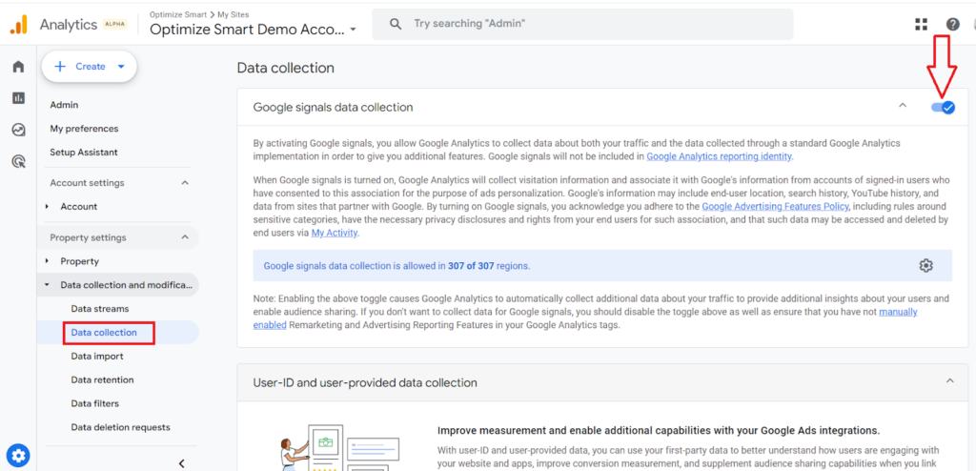This screenshot has height=471, width=976.
Task: Select Data retention
Action: coord(102,380)
